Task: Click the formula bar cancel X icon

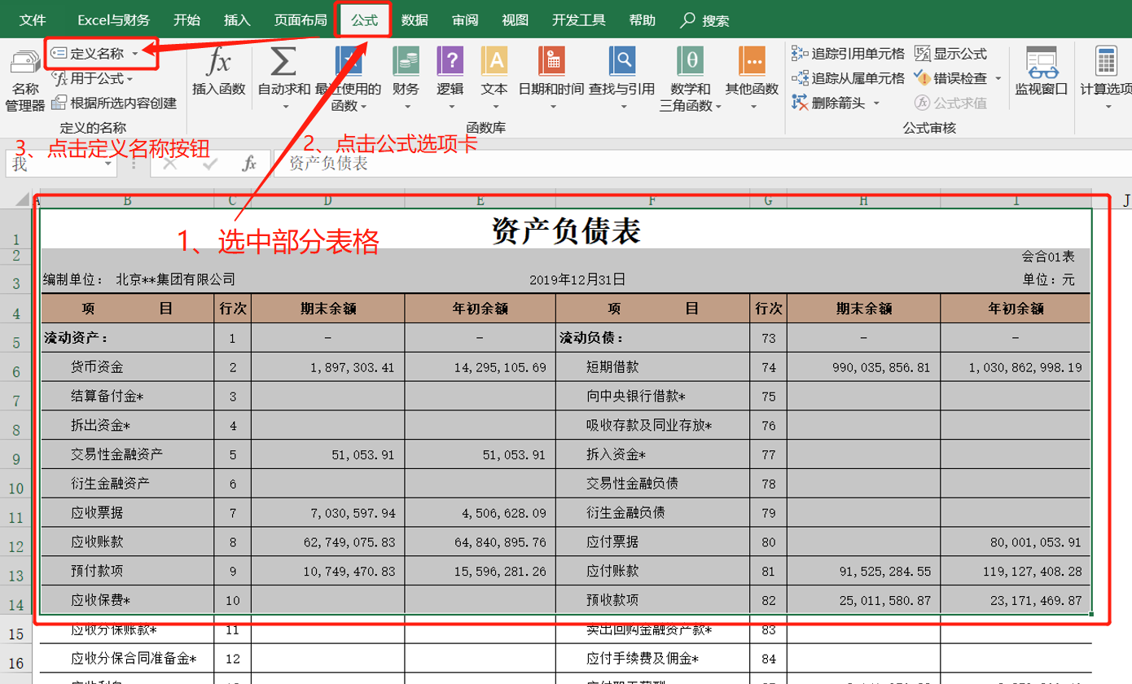Action: coord(170,164)
